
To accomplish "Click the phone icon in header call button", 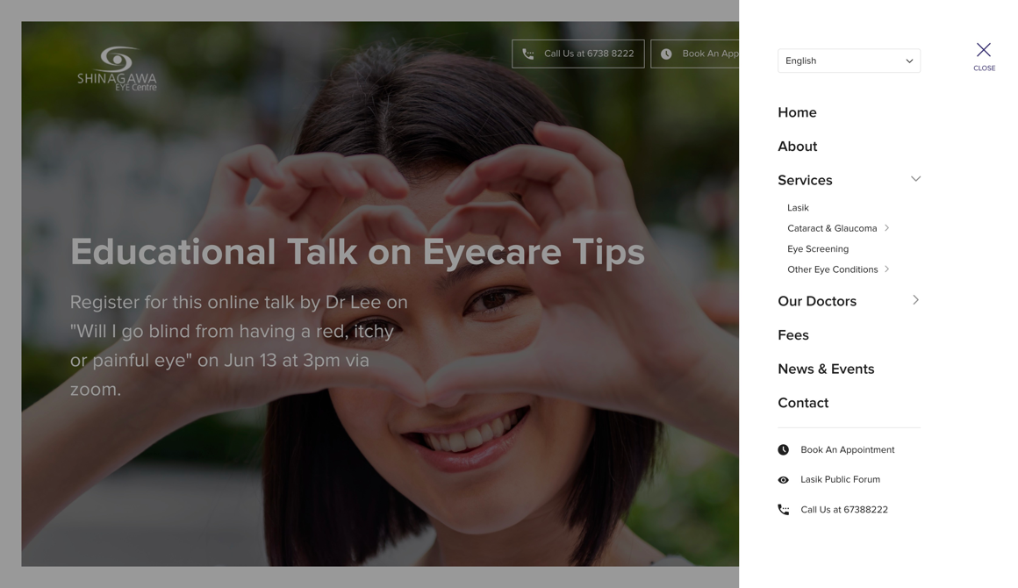I will click(x=528, y=54).
